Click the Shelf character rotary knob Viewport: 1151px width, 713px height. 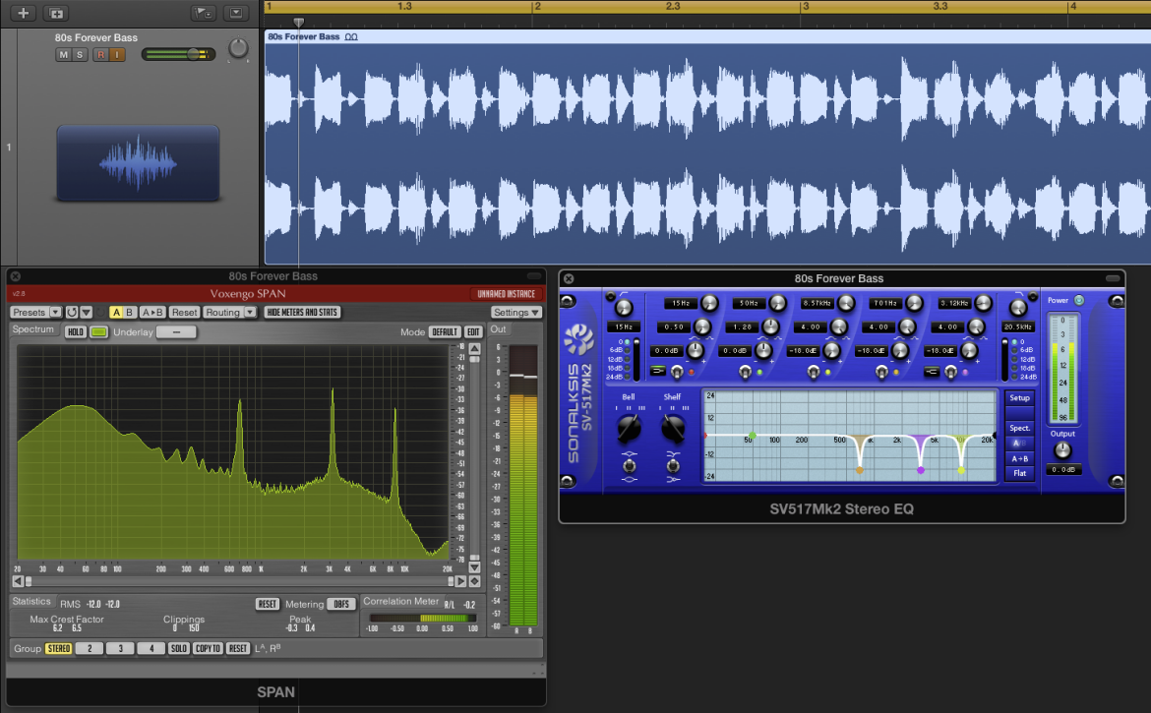coord(672,428)
